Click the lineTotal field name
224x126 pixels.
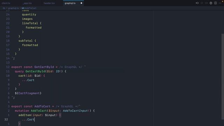click(30, 23)
